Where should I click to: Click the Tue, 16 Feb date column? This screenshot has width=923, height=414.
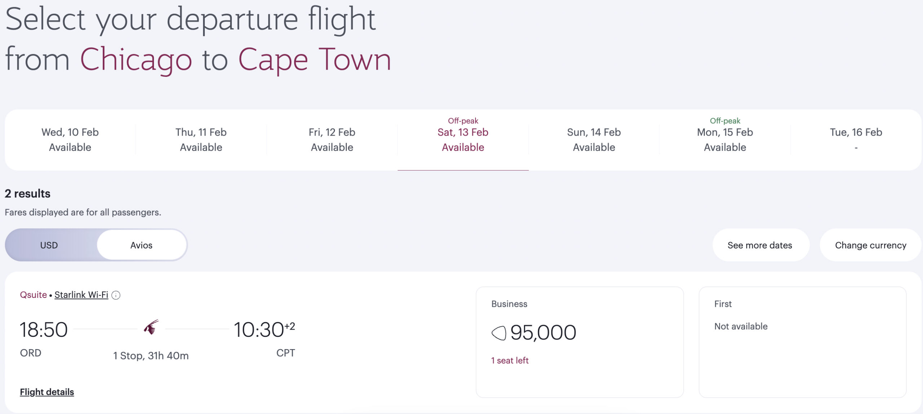point(856,140)
